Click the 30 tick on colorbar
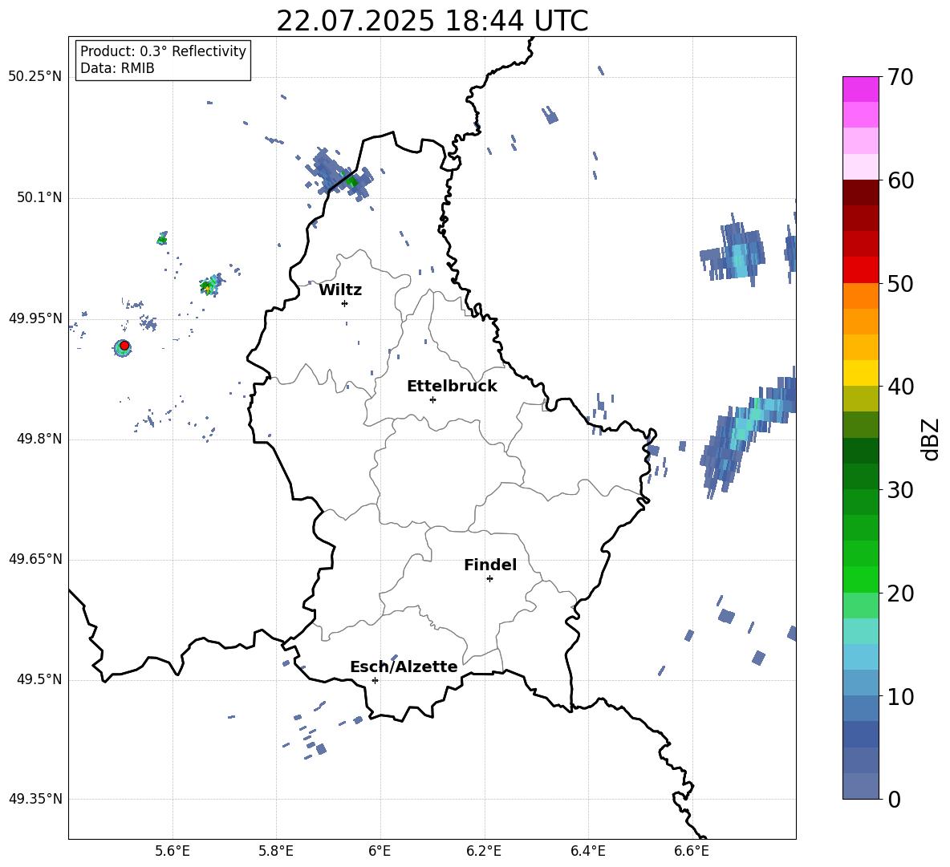 click(x=900, y=489)
